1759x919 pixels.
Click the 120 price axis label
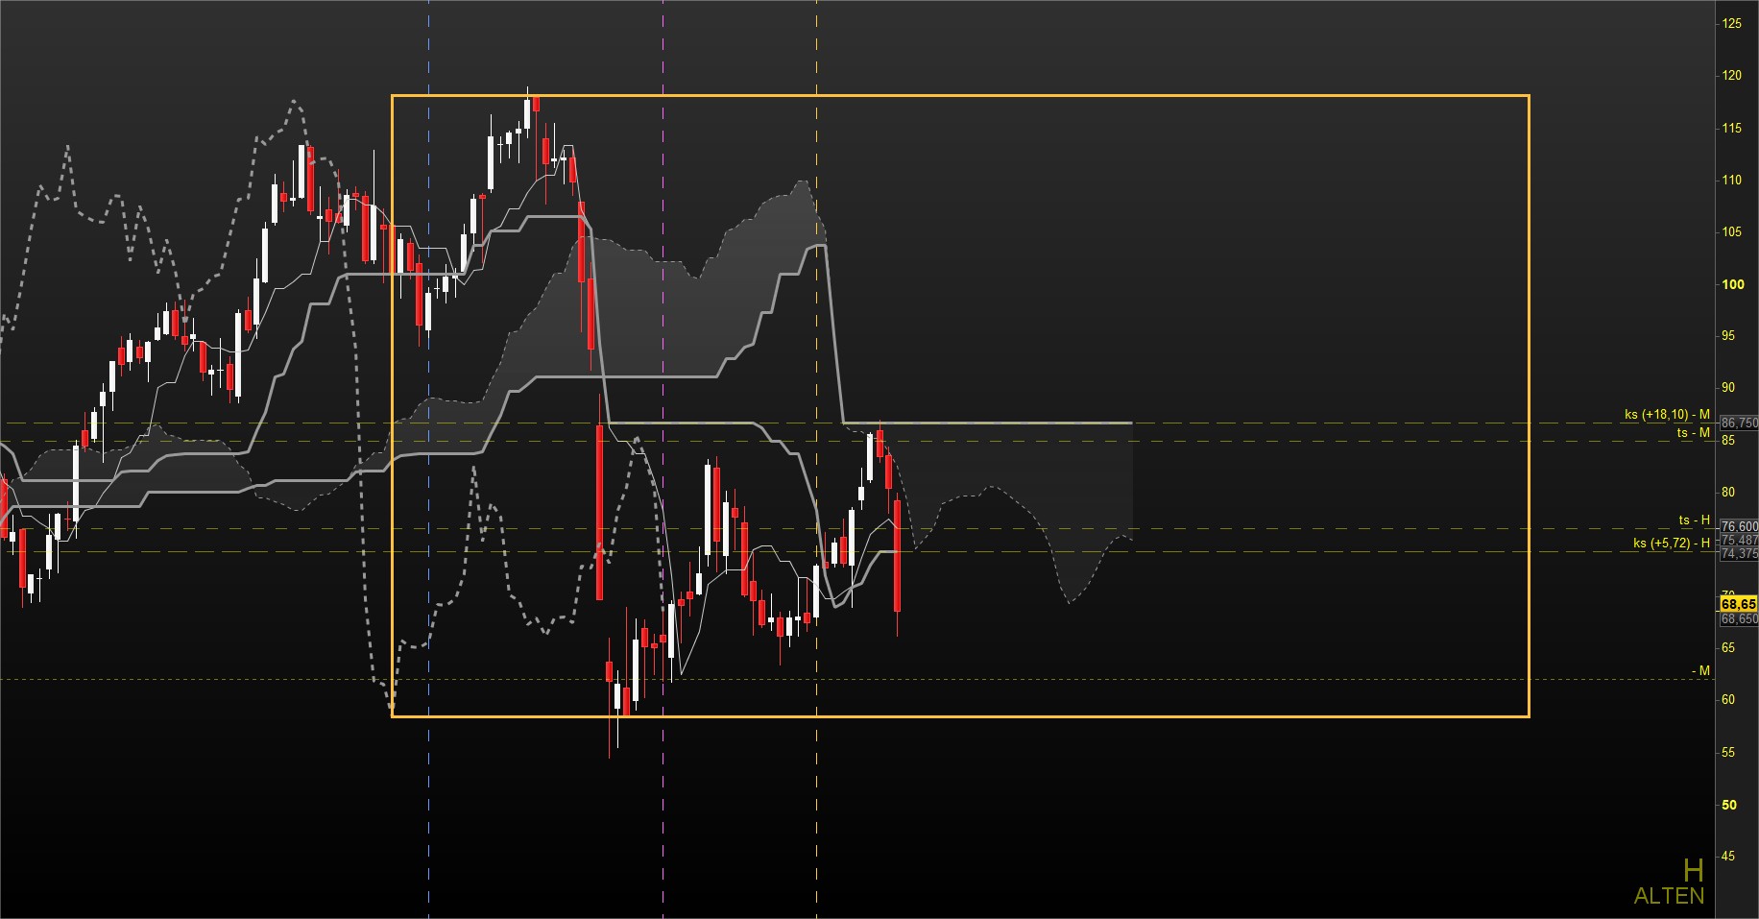1732,76
